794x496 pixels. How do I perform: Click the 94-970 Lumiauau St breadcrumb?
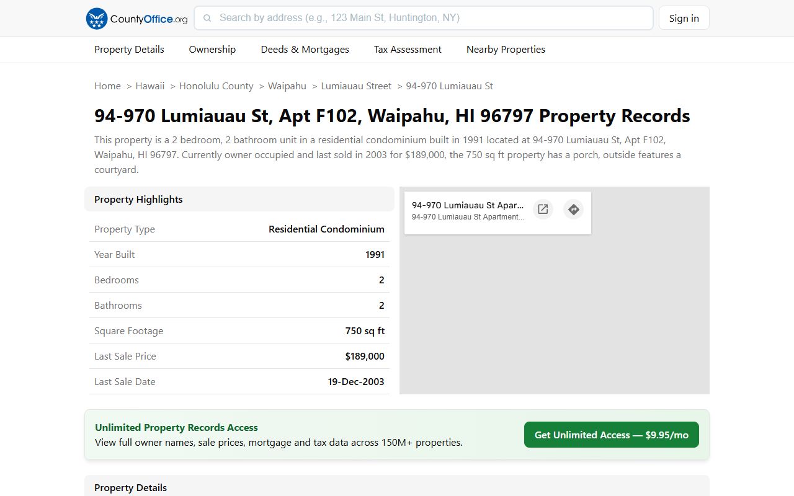[x=450, y=86]
